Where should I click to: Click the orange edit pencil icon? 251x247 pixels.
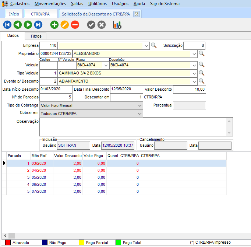[x=64, y=25]
